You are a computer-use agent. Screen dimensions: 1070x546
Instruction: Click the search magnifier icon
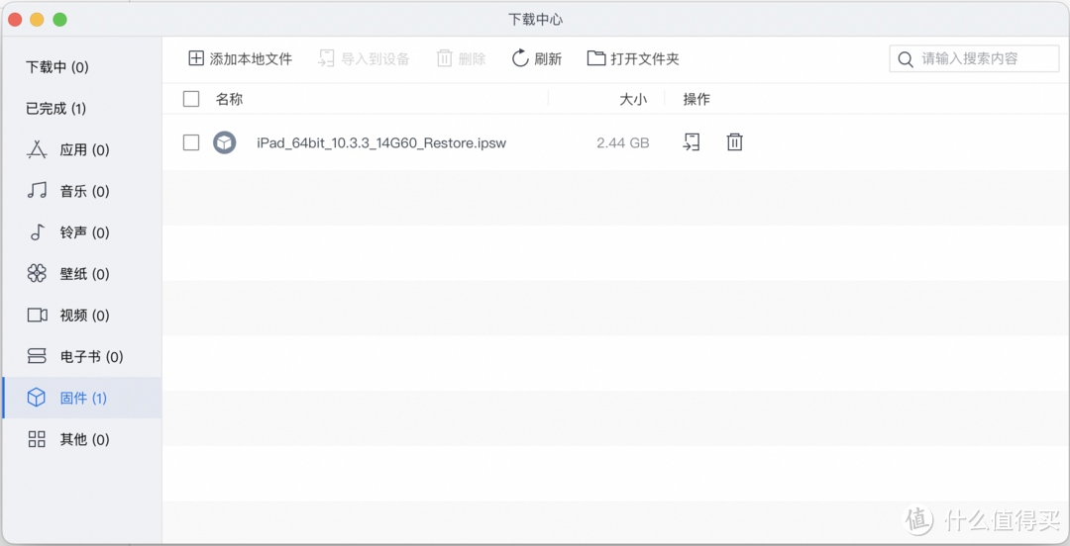click(906, 59)
